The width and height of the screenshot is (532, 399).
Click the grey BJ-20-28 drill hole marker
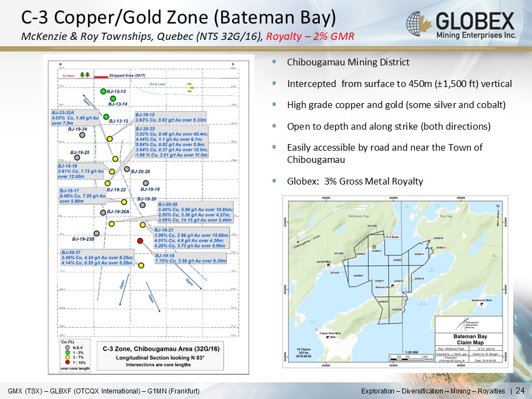127,169
